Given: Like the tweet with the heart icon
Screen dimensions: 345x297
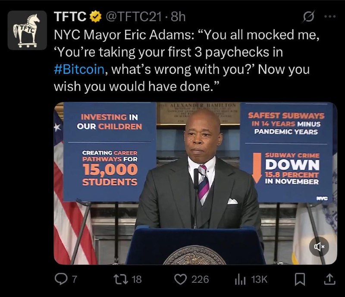Looking at the screenshot, I should pos(180,279).
